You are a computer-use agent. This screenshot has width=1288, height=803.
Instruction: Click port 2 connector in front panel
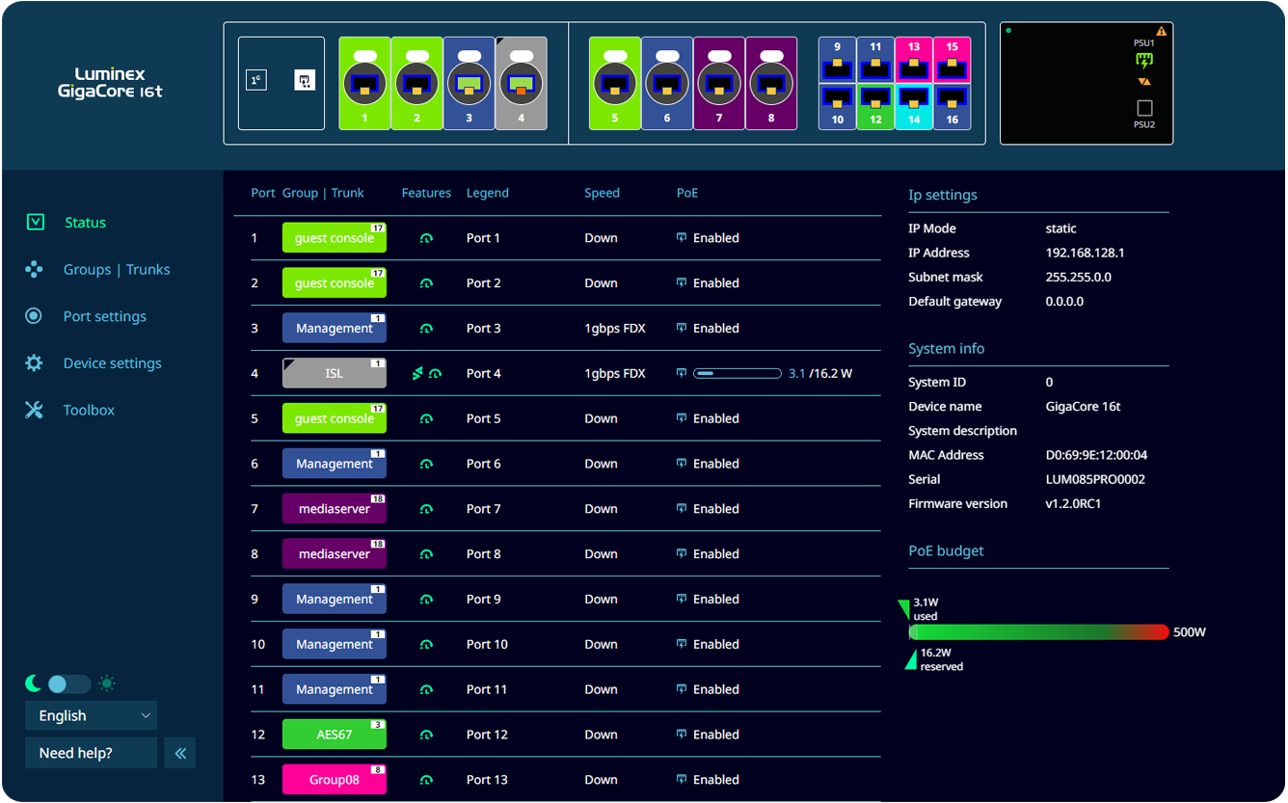416,84
